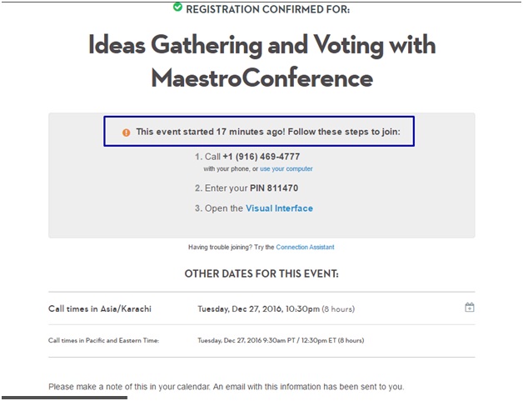The width and height of the screenshot is (523, 401).
Task: Open the 'use your computer' link
Action: click(286, 169)
